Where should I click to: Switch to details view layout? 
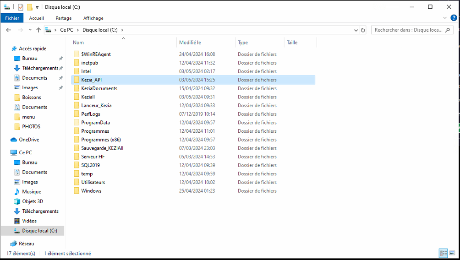pyautogui.click(x=444, y=253)
